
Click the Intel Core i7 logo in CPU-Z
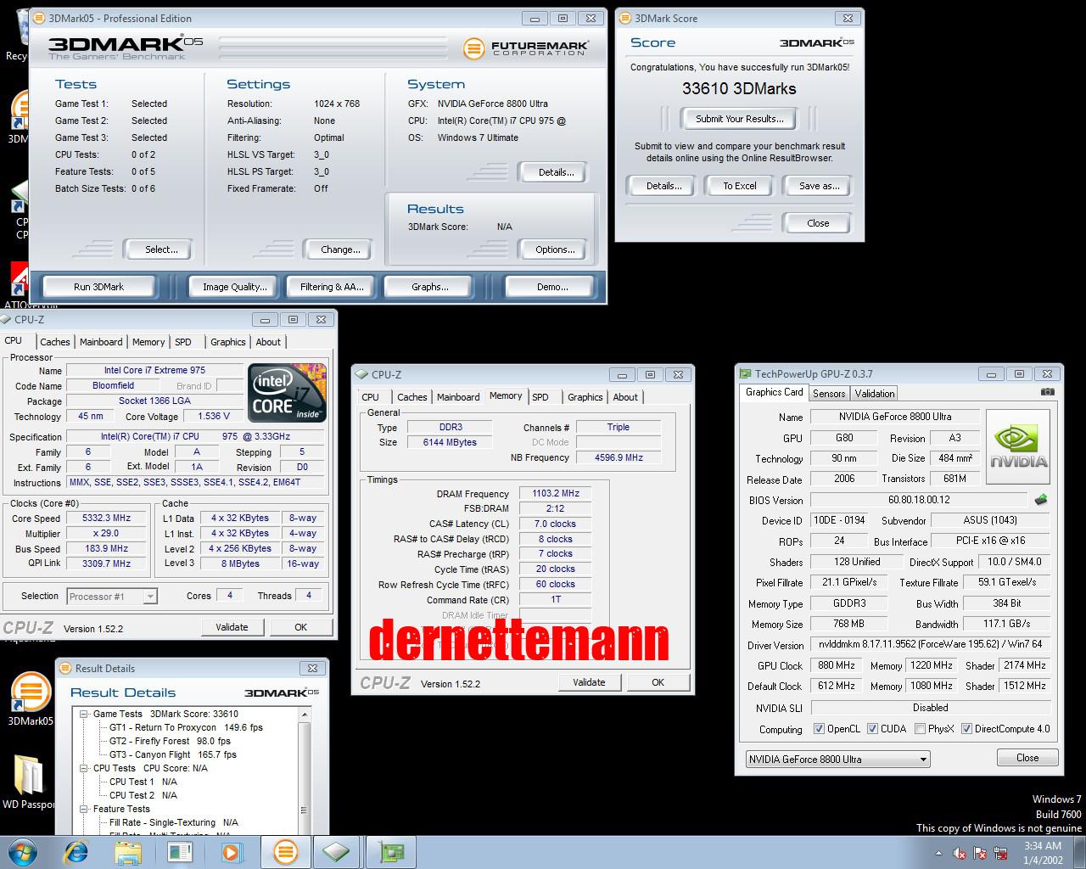tap(288, 393)
